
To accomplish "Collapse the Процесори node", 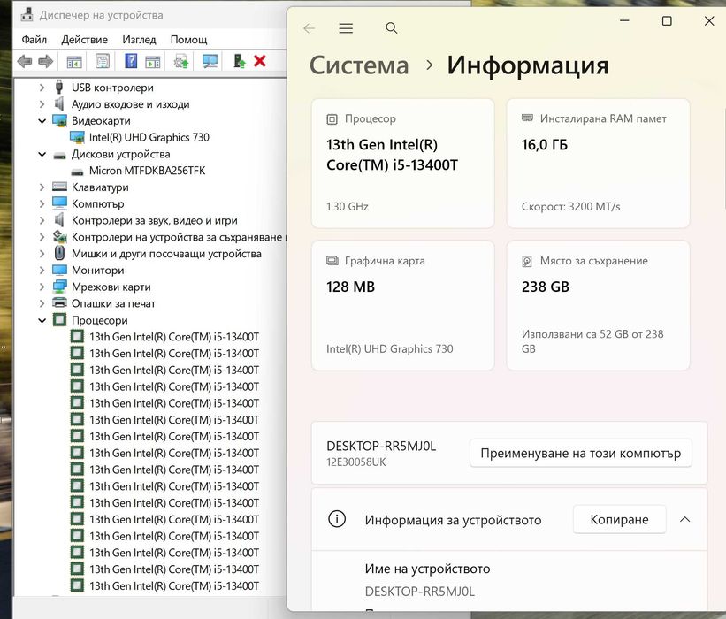I will click(42, 320).
